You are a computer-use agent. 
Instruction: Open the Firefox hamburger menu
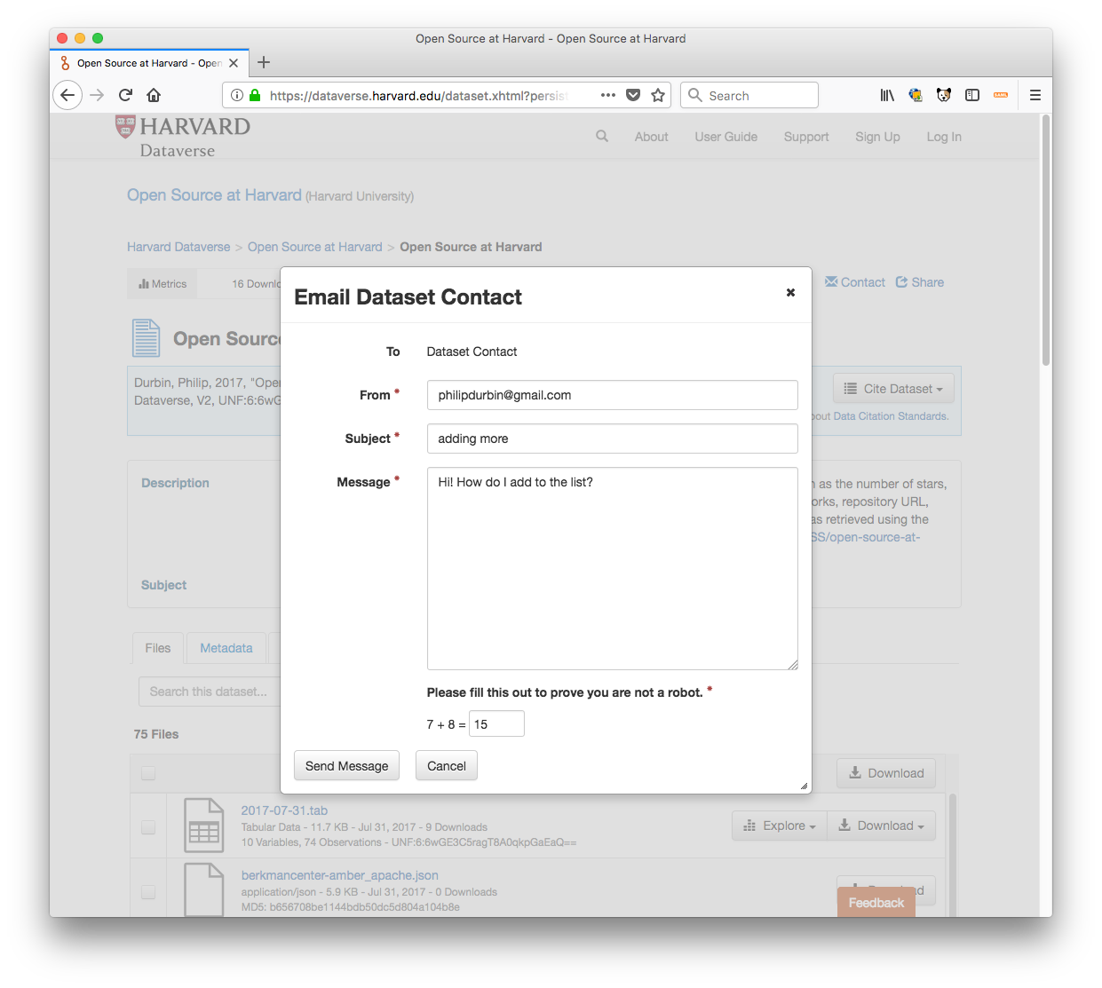[1035, 95]
